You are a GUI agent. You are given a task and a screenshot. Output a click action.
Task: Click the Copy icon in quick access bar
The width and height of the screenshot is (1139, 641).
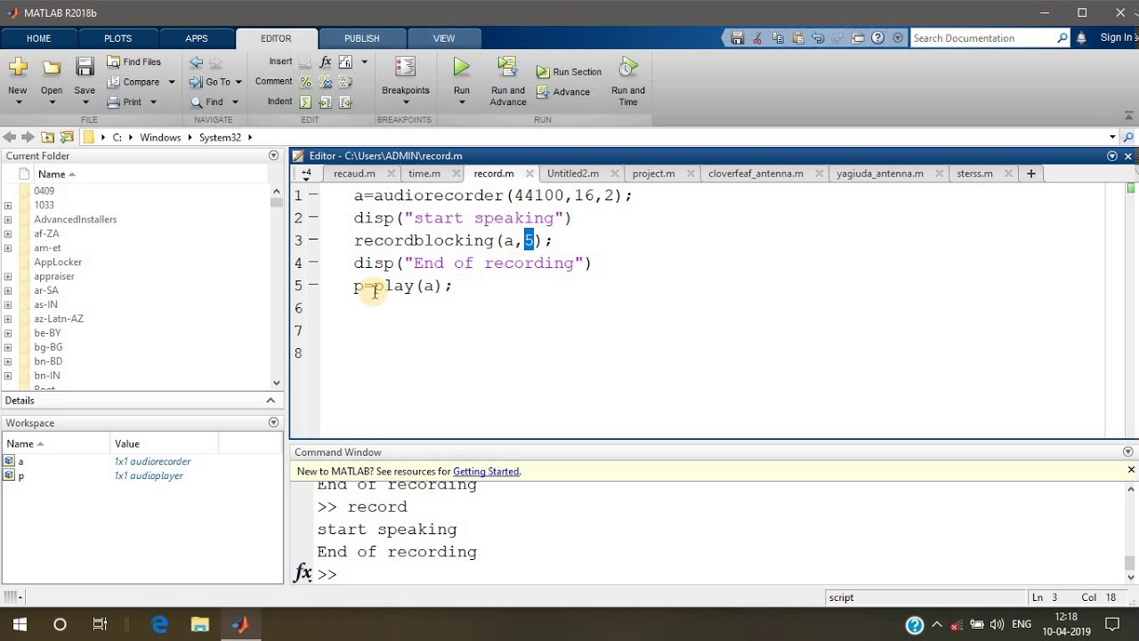tap(778, 38)
